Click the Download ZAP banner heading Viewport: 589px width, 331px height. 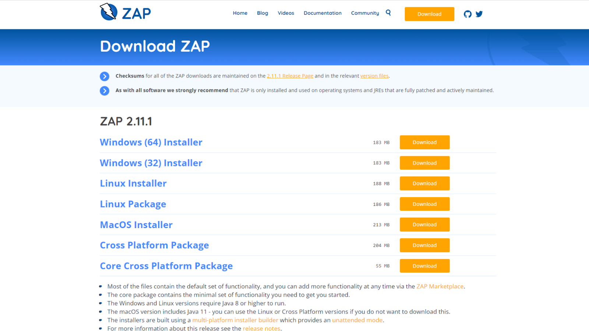pyautogui.click(x=155, y=46)
